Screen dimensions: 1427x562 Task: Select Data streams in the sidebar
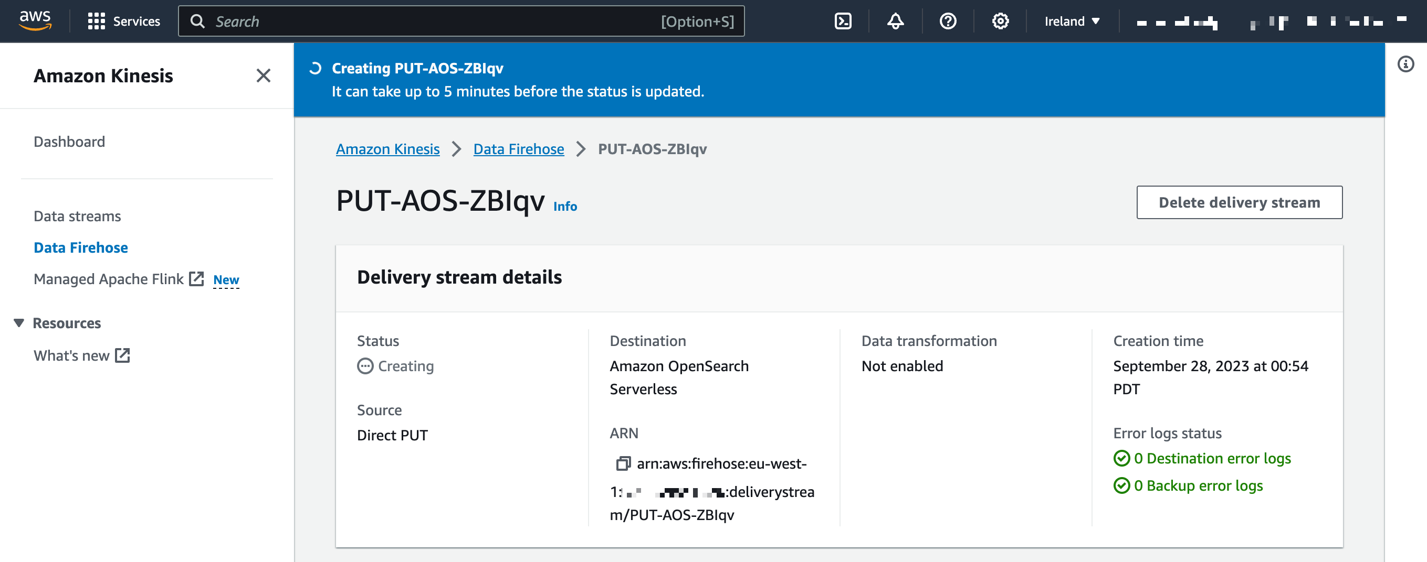pos(77,215)
